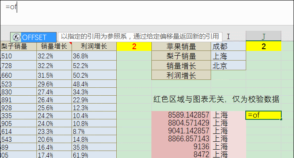Click pear sales cell ending 335
The image size is (294, 158).
click(x=18, y=115)
